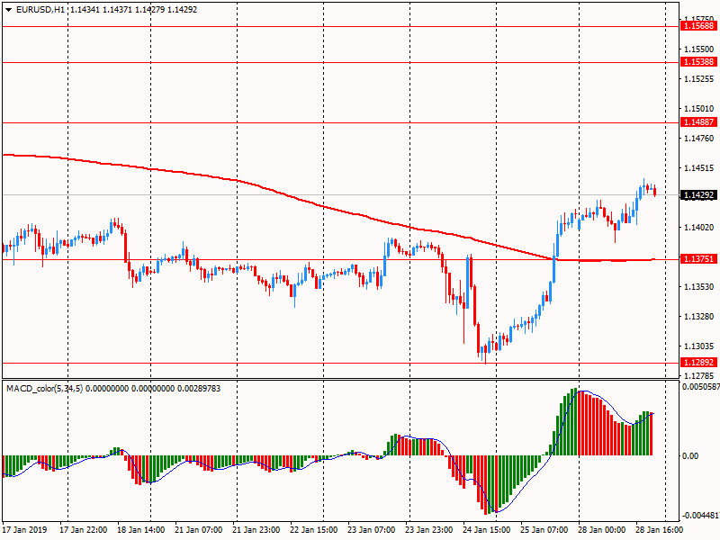
Task: Select the 1.15388 red price level label
Action: (699, 62)
